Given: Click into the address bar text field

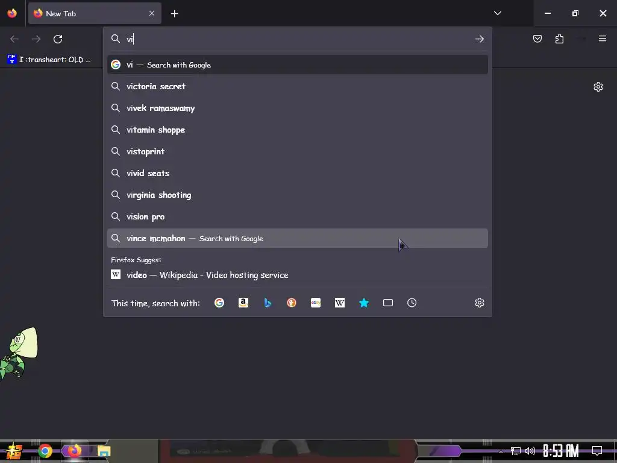Looking at the screenshot, I should point(299,39).
